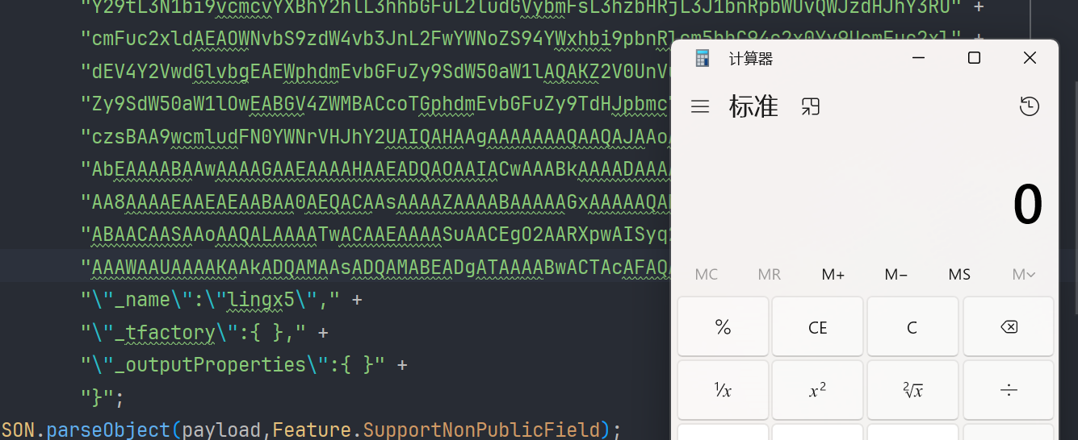This screenshot has width=1078, height=440.
Task: Click the square root button
Action: 912,390
